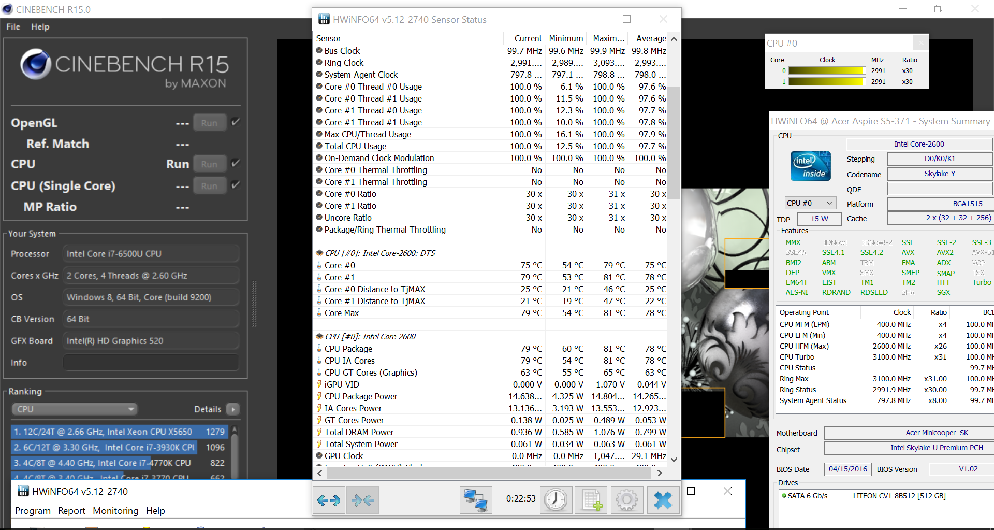The width and height of the screenshot is (994, 530).
Task: Open the Monitoring menu in HWiNFO64
Action: 115,511
